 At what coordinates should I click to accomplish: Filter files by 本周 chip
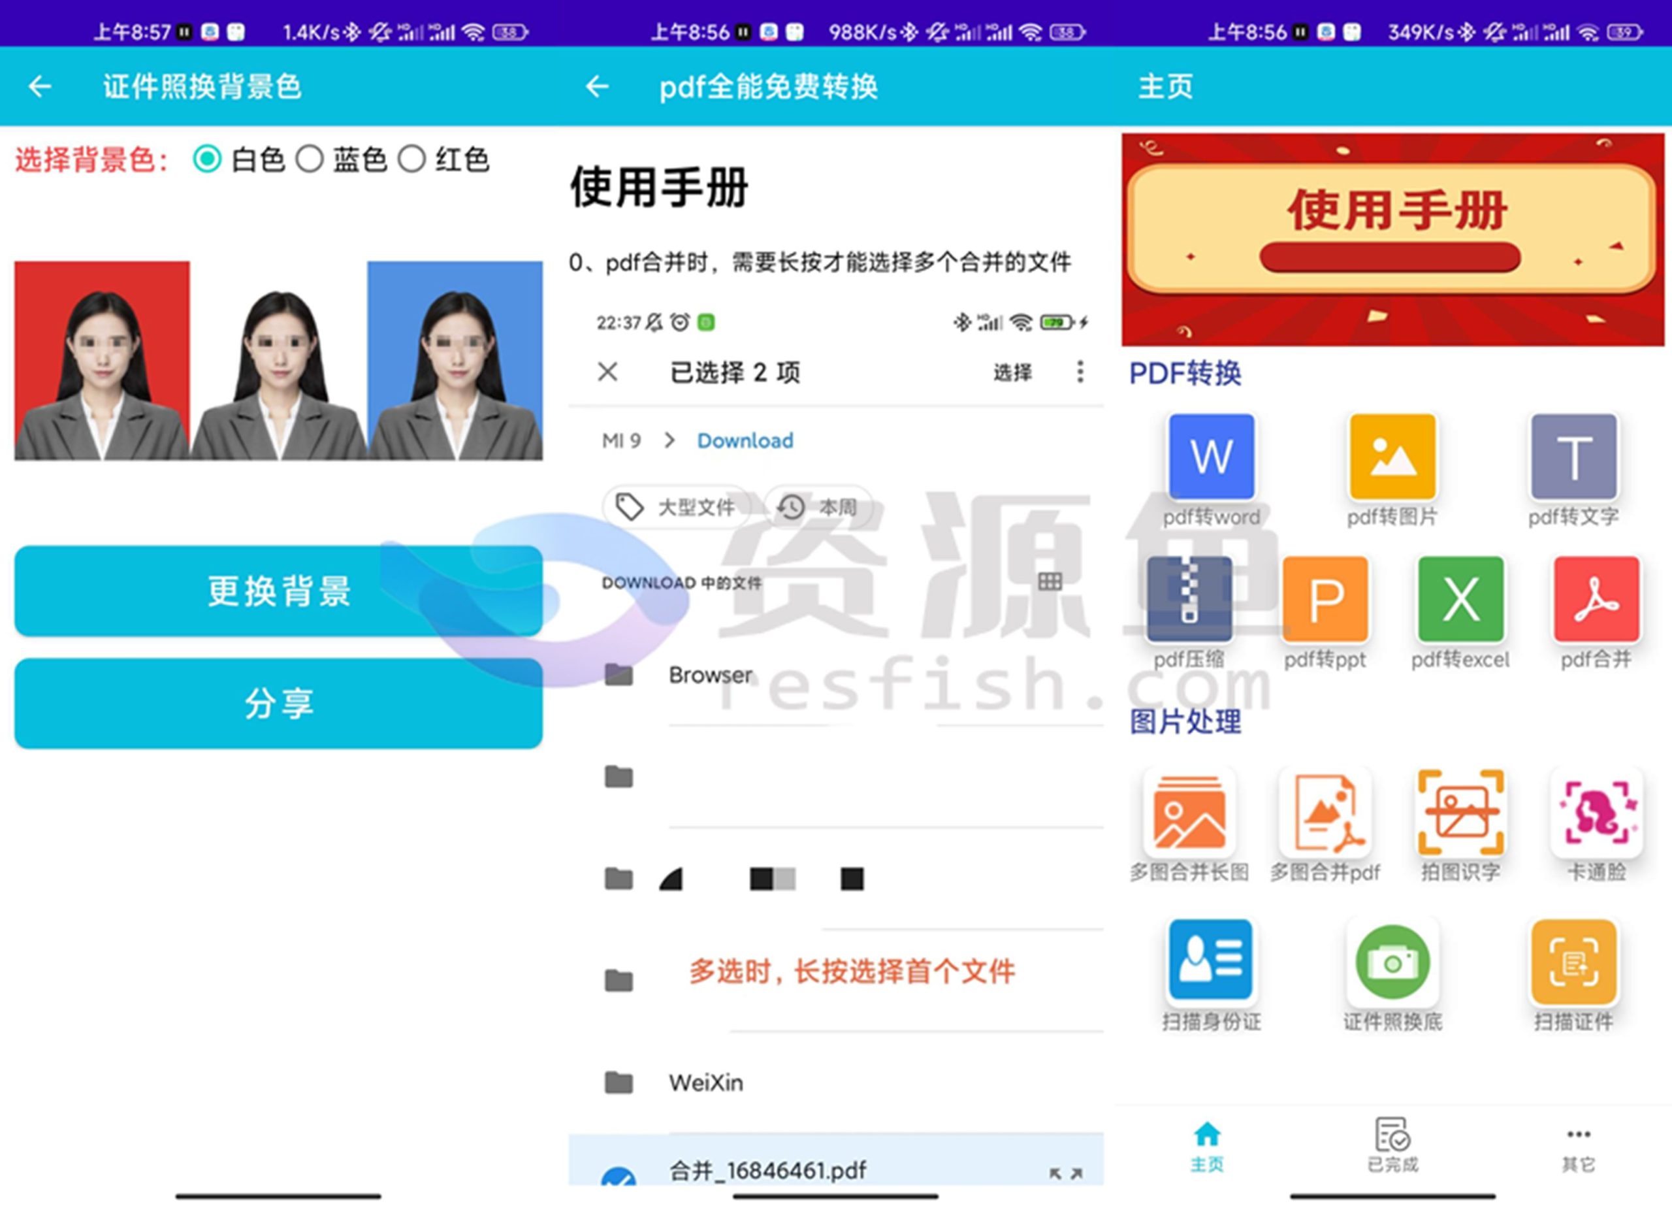tap(819, 506)
